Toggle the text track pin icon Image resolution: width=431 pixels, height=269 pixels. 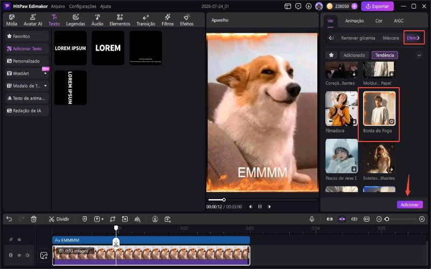pyautogui.click(x=11, y=239)
